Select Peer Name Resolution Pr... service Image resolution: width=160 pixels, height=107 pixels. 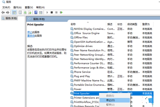[90, 50]
